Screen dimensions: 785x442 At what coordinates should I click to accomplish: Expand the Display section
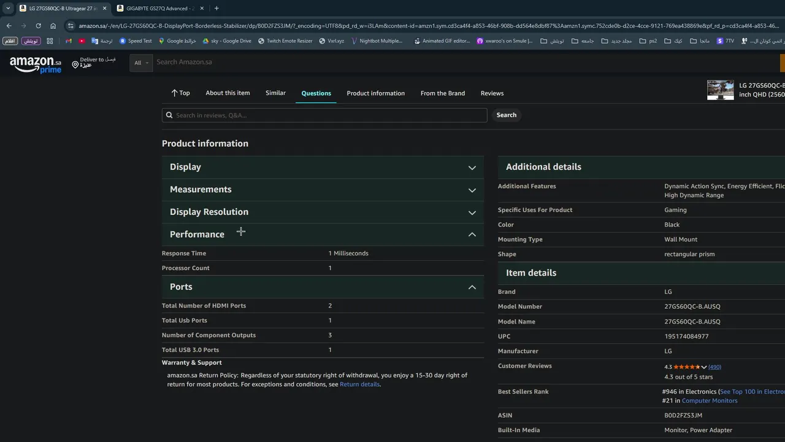point(472,168)
